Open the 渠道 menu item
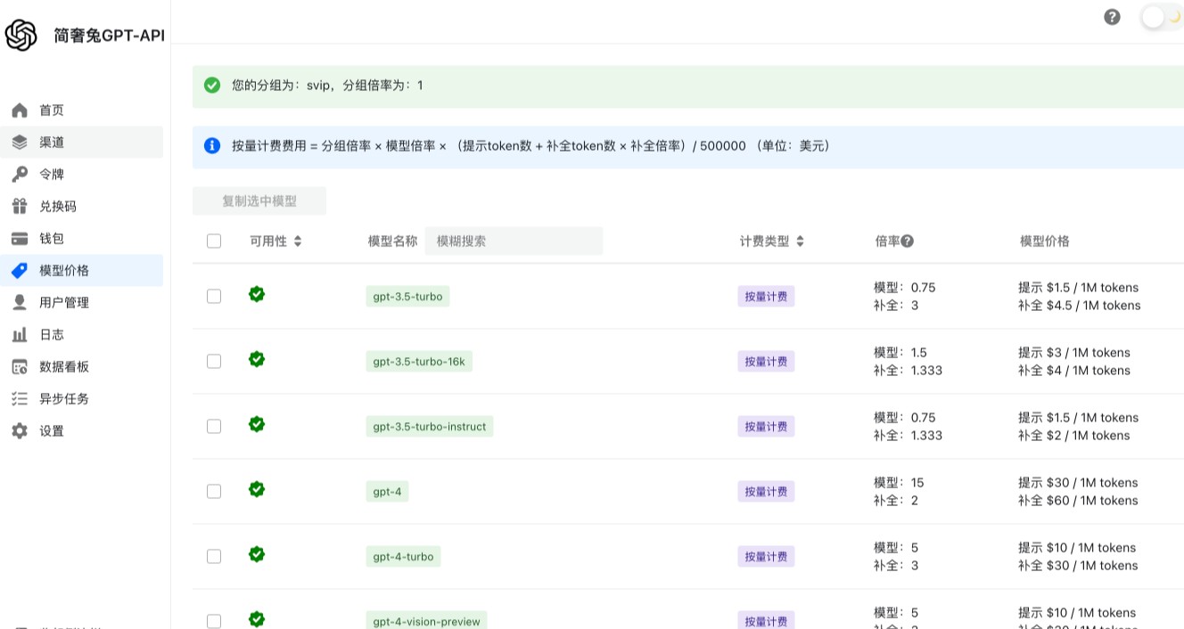 82,143
